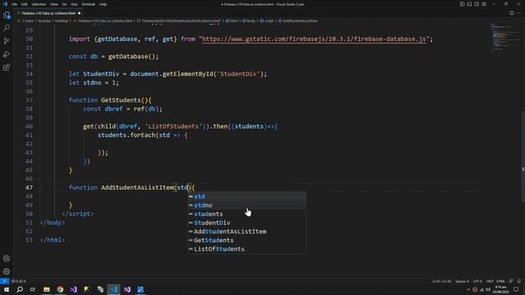Switch to active VS Code taskbar icon
Image resolution: width=525 pixels, height=295 pixels.
click(x=113, y=289)
